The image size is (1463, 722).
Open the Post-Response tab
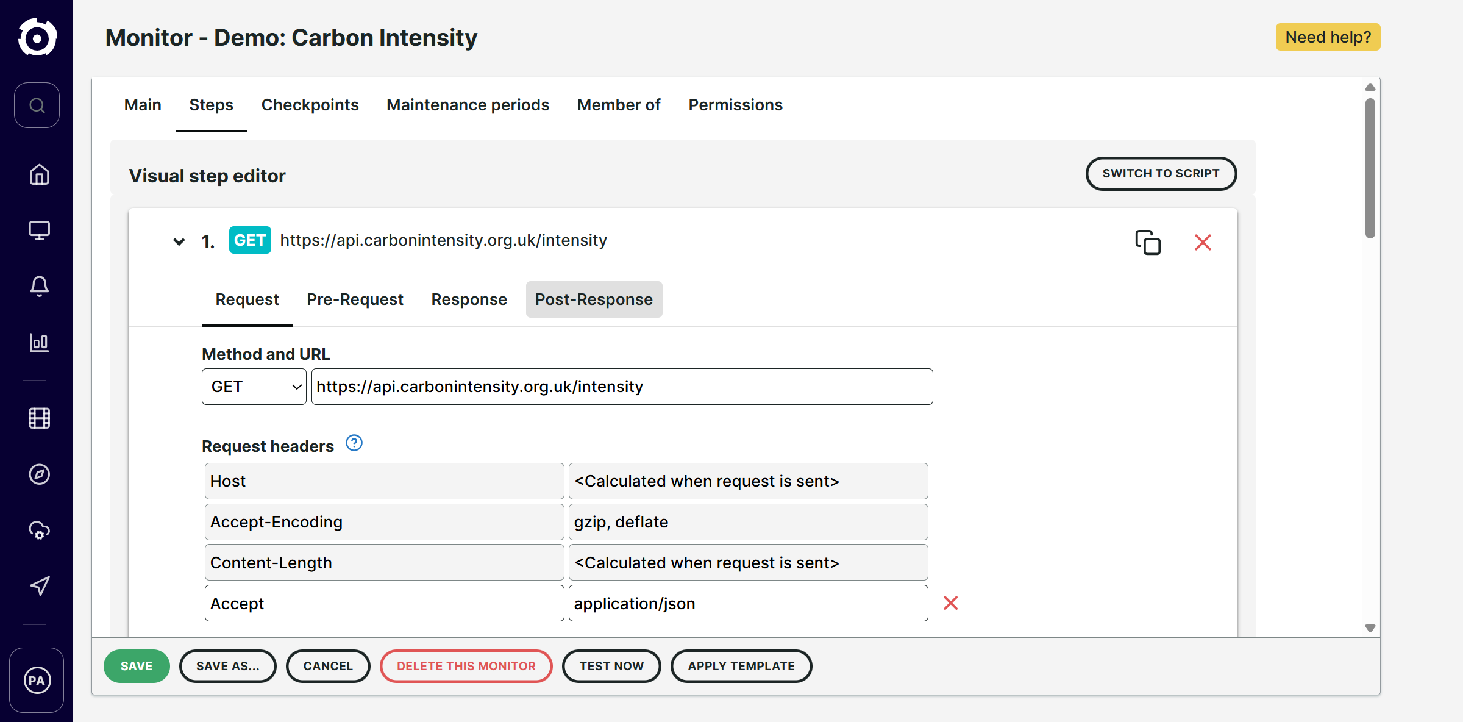594,299
